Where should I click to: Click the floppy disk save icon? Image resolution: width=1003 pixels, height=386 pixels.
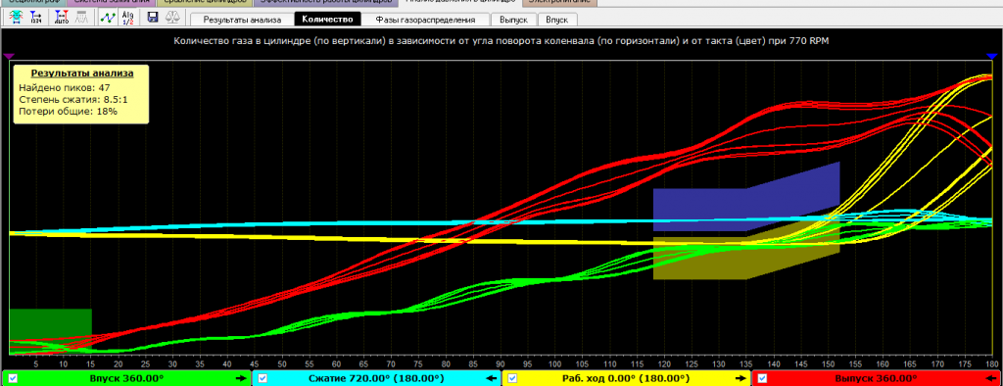tap(153, 18)
